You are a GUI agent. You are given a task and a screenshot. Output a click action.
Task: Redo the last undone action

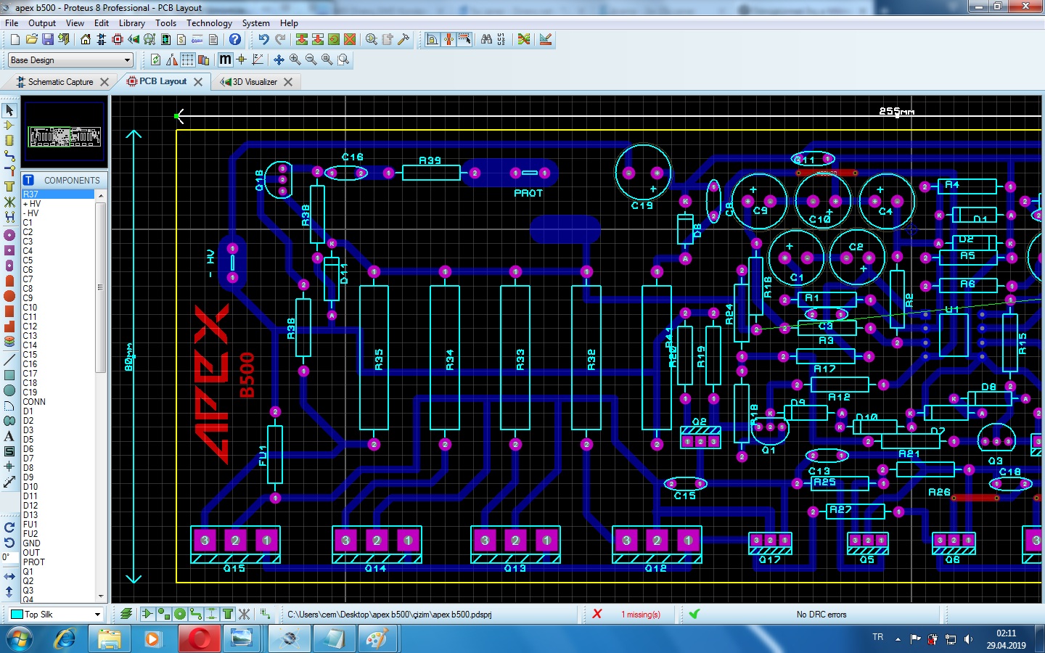point(280,39)
